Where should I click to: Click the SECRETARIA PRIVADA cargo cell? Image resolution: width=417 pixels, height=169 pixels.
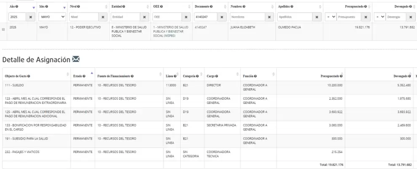[222, 128]
